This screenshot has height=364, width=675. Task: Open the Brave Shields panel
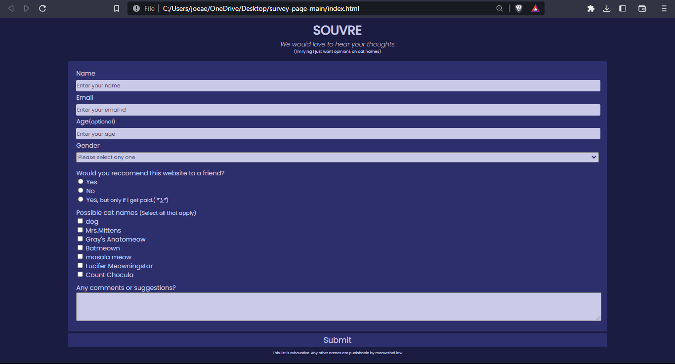point(518,8)
